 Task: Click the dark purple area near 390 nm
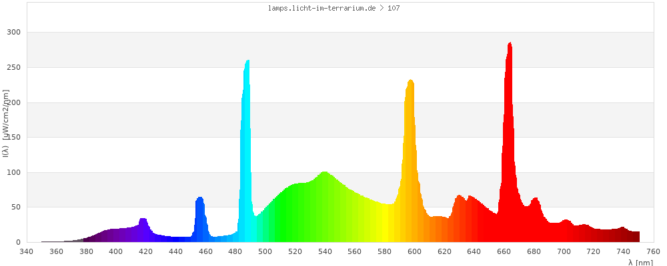[101, 237]
